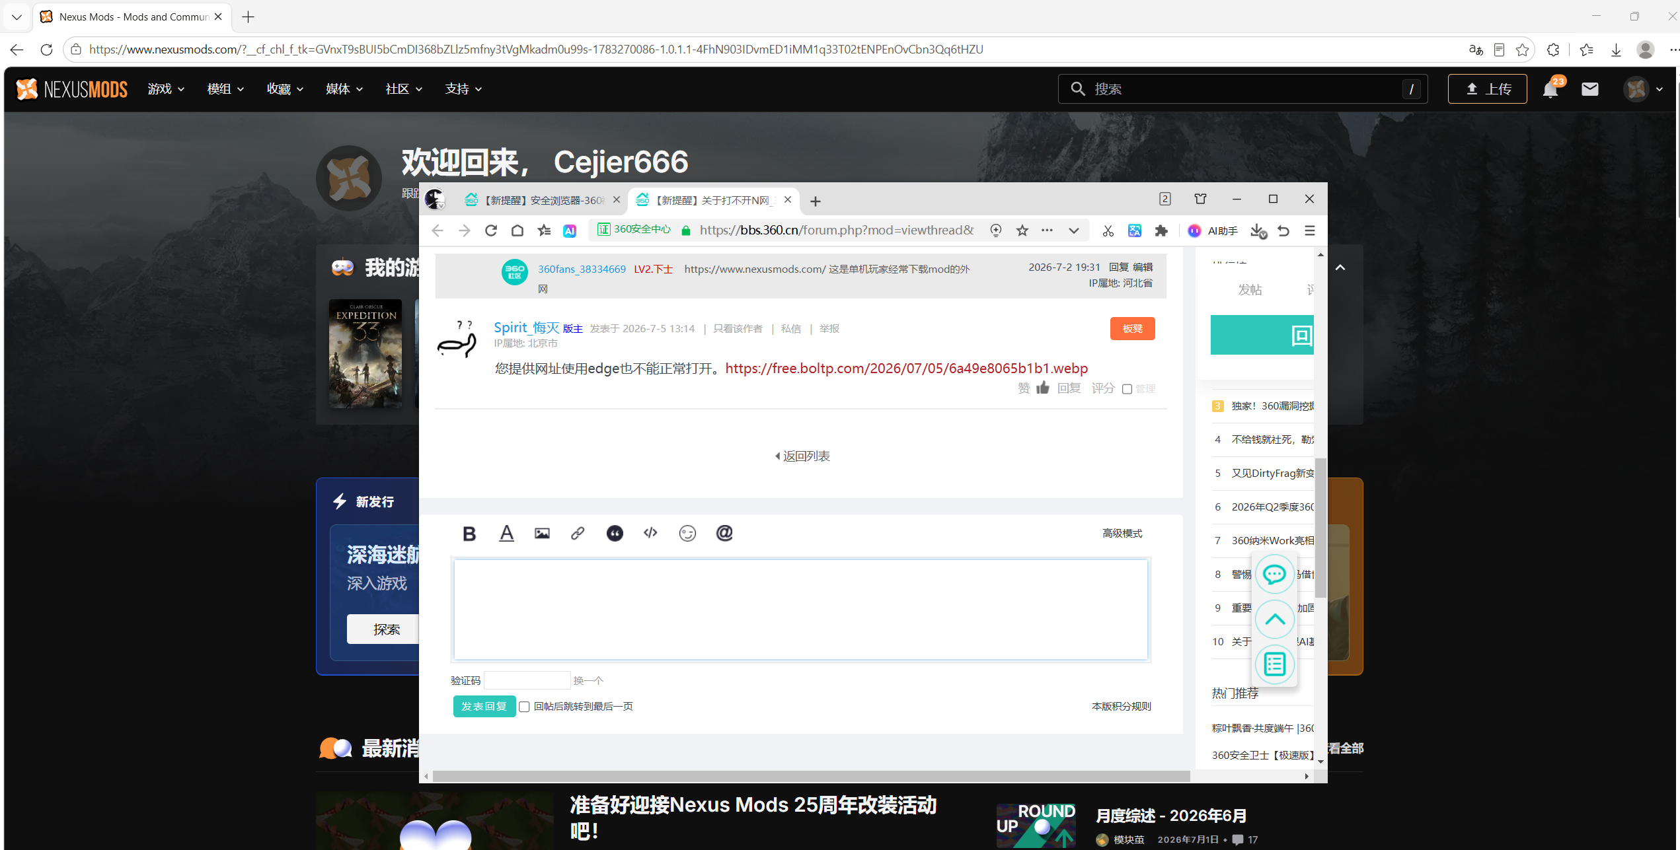Expand the 支持 dropdown on Nexus Mods
Screen dimensions: 1680x850
(x=463, y=89)
